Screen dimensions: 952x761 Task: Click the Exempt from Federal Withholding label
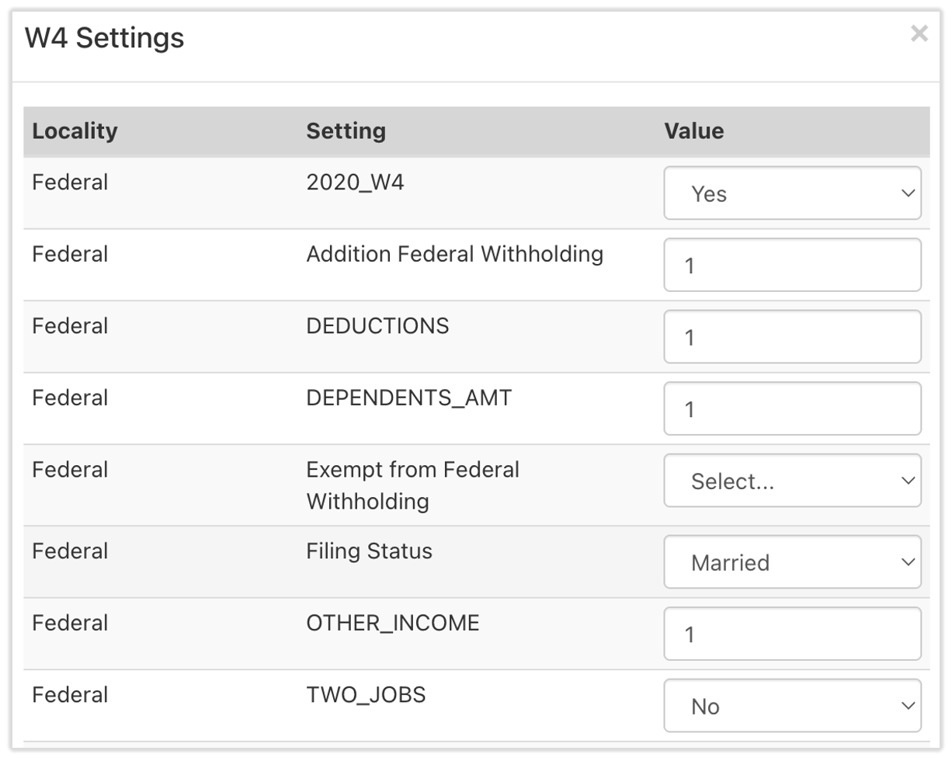(412, 485)
